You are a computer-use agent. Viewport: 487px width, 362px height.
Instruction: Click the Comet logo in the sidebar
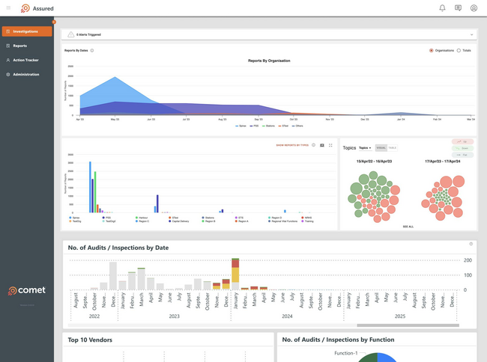(x=27, y=290)
